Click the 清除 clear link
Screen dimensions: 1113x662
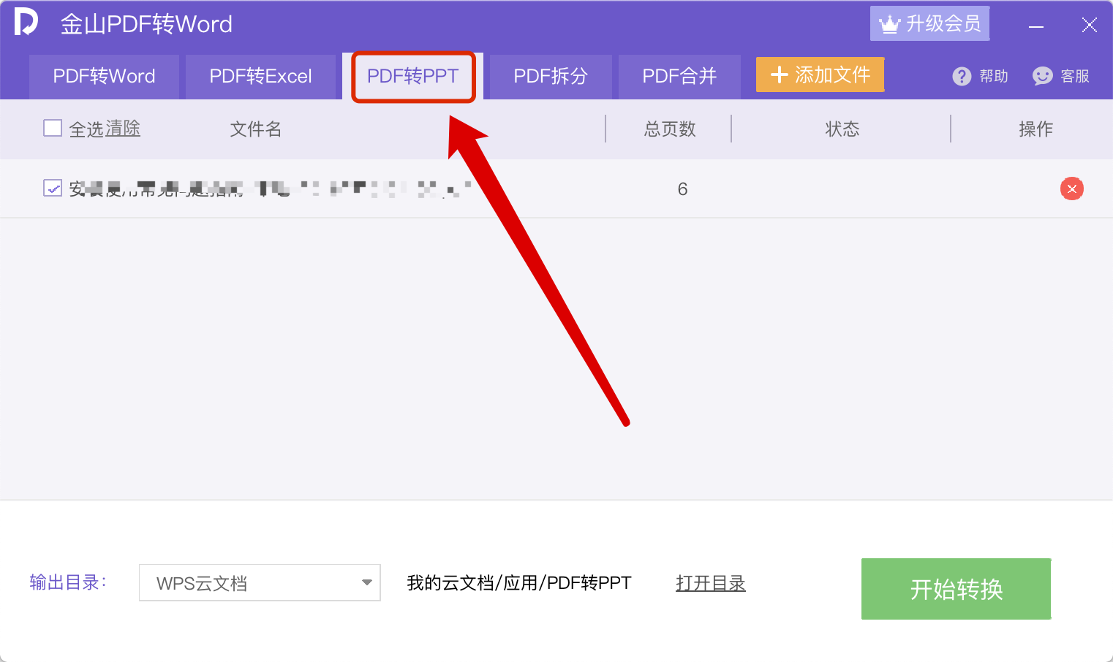(123, 129)
